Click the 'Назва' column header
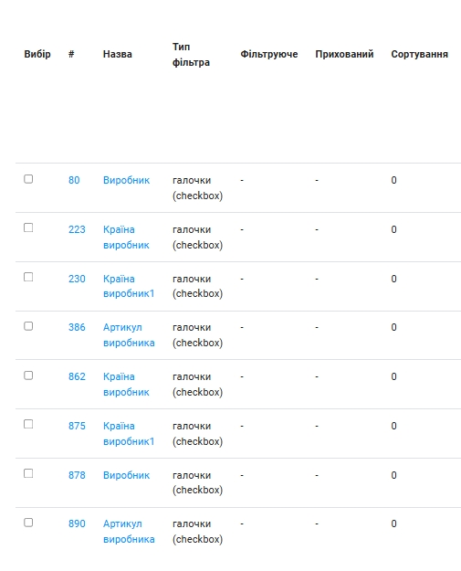Viewport: 461px width, 571px height. pyautogui.click(x=117, y=54)
